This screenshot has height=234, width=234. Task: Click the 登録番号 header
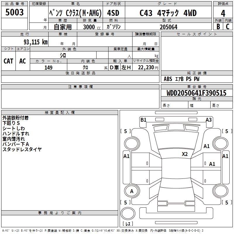(105, 34)
